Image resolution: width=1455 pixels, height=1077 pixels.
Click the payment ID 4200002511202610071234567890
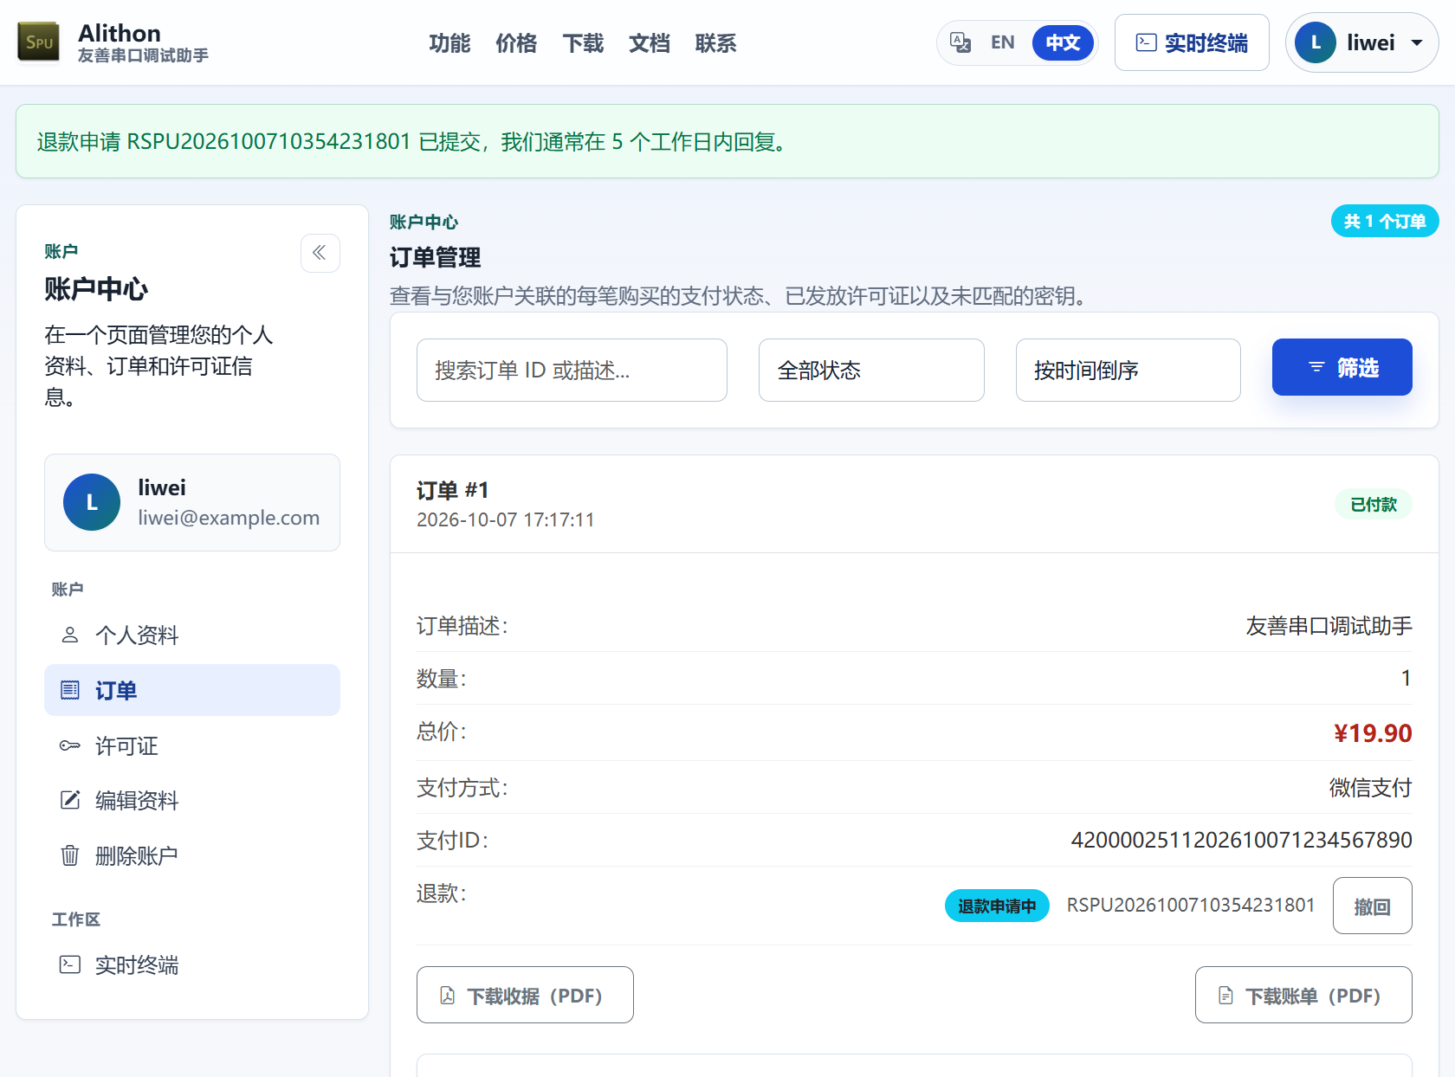[x=1241, y=840]
